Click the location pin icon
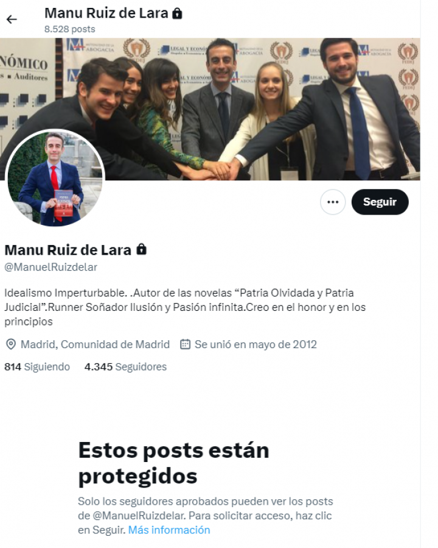Image resolution: width=438 pixels, height=548 pixels. tap(11, 344)
